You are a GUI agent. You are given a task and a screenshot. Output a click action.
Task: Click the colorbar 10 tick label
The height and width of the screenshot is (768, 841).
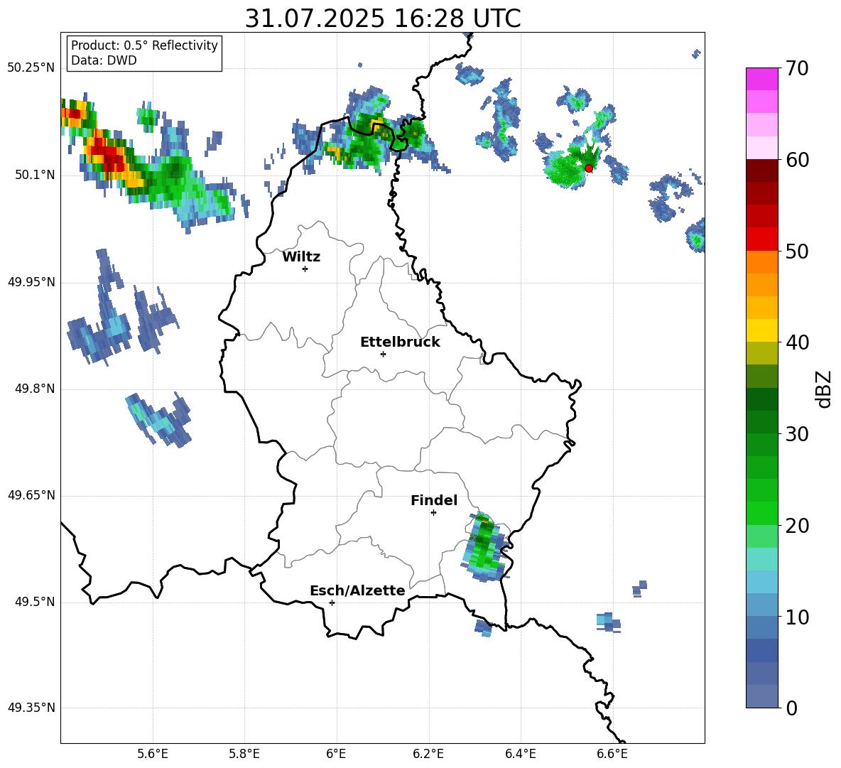pos(797,617)
